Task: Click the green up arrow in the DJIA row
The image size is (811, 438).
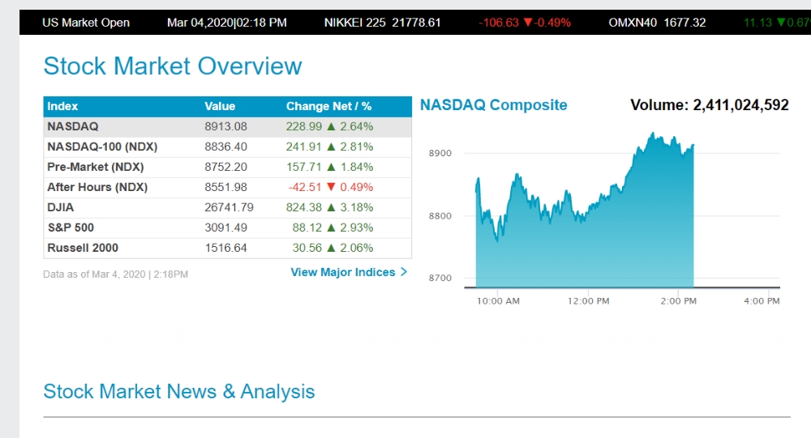Action: click(x=331, y=208)
